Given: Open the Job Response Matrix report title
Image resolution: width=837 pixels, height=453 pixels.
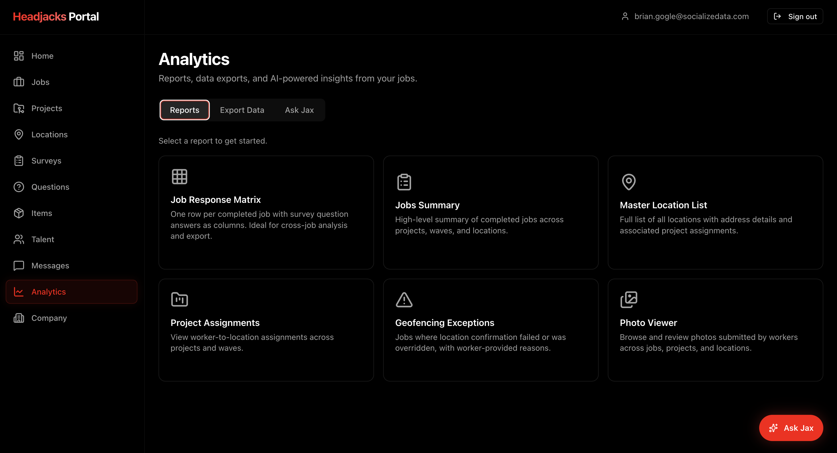Looking at the screenshot, I should (216, 200).
